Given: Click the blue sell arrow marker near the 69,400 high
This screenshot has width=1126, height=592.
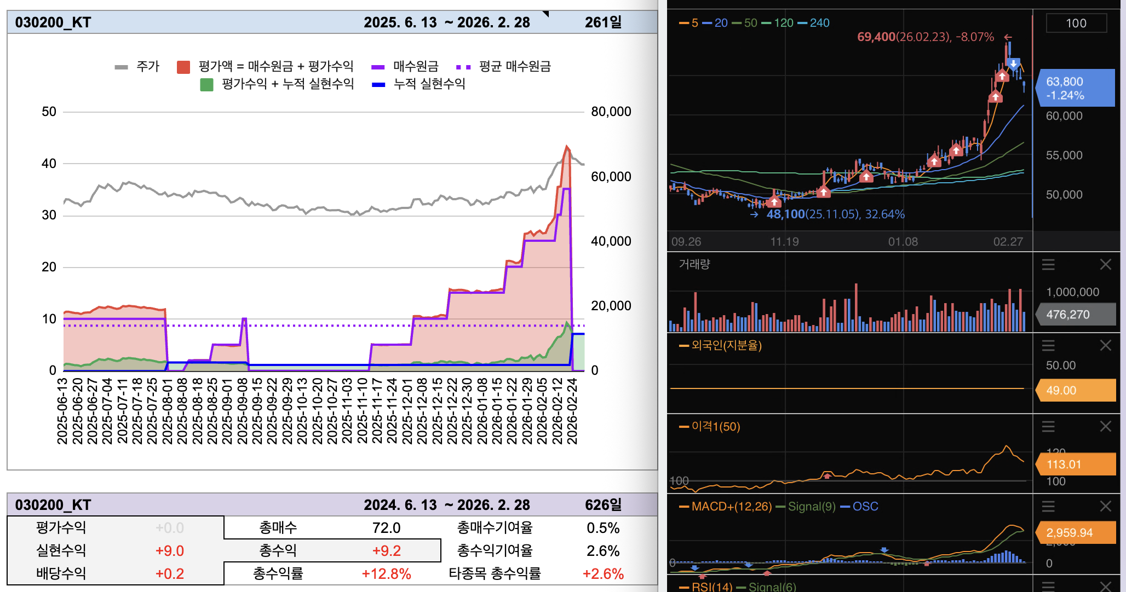Looking at the screenshot, I should (1014, 63).
